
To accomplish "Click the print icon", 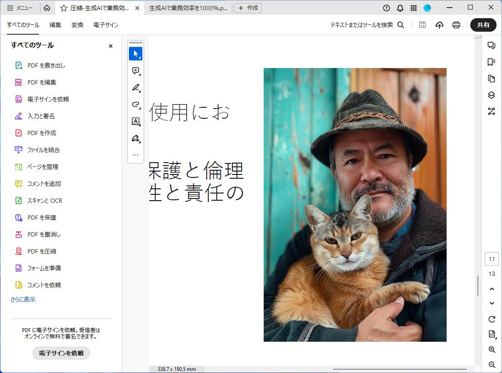I will click(x=456, y=25).
